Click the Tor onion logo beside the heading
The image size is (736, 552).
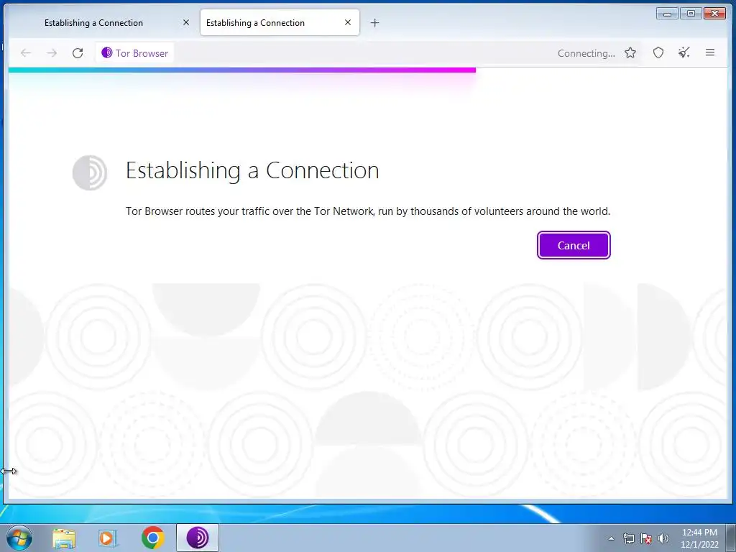90,172
